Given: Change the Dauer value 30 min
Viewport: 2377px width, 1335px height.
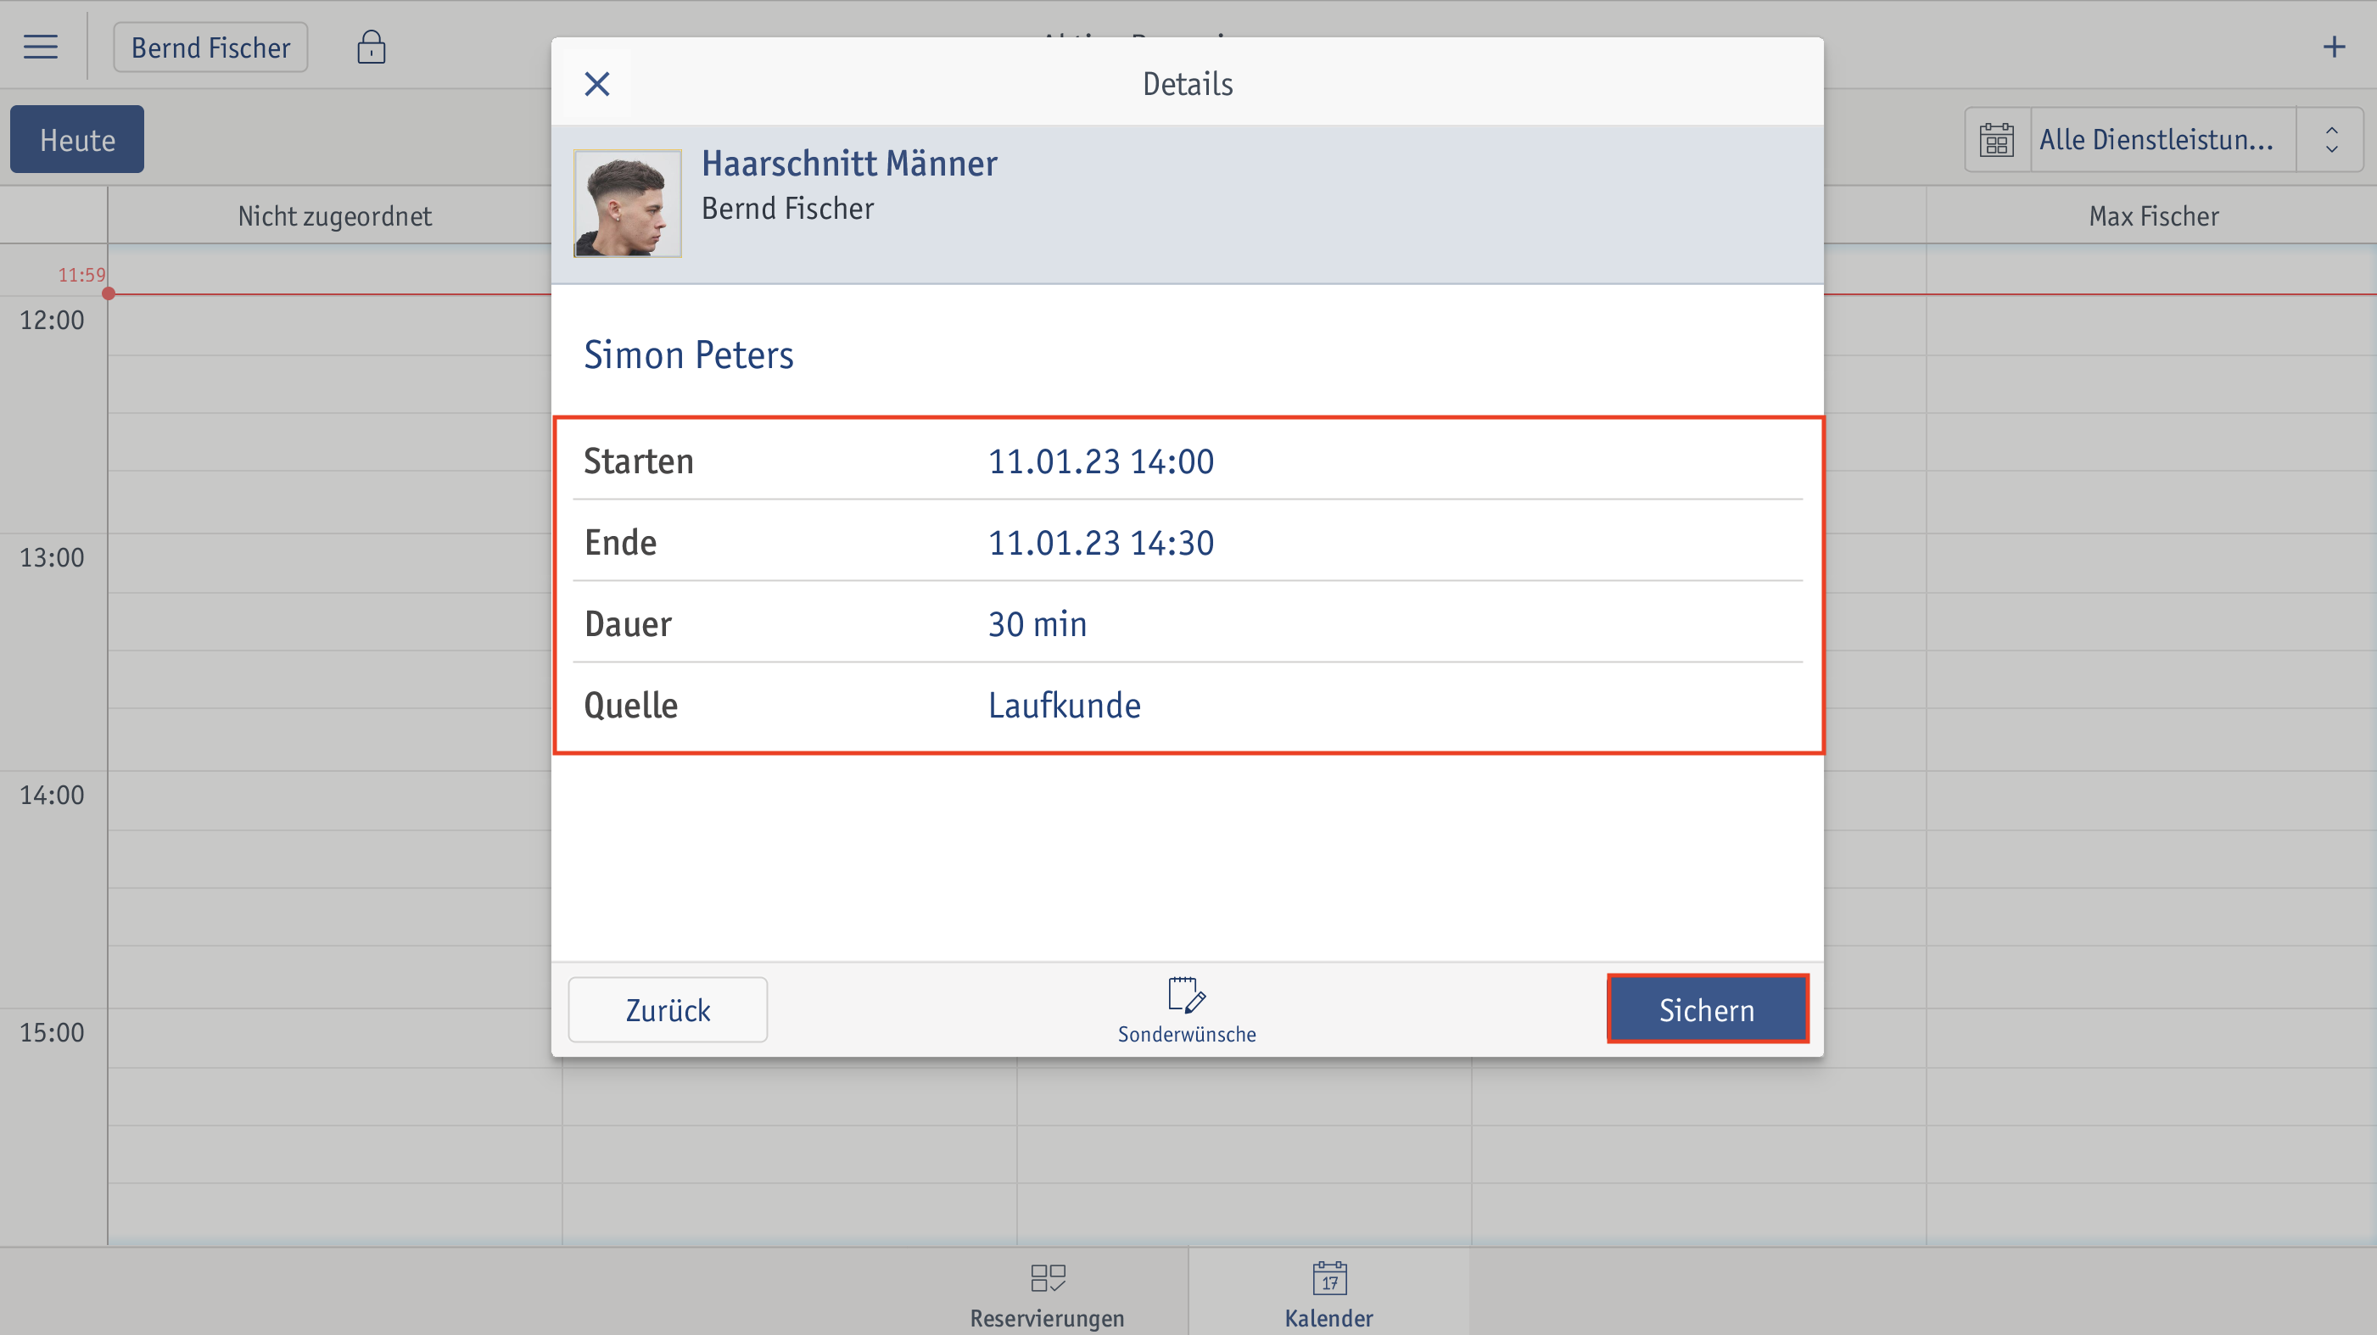Looking at the screenshot, I should (1037, 623).
